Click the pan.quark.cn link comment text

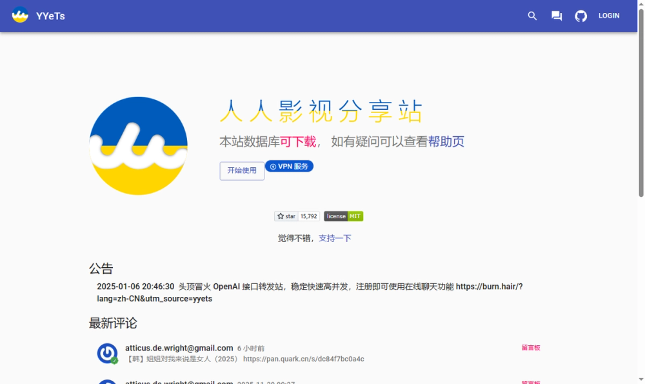tap(304, 359)
